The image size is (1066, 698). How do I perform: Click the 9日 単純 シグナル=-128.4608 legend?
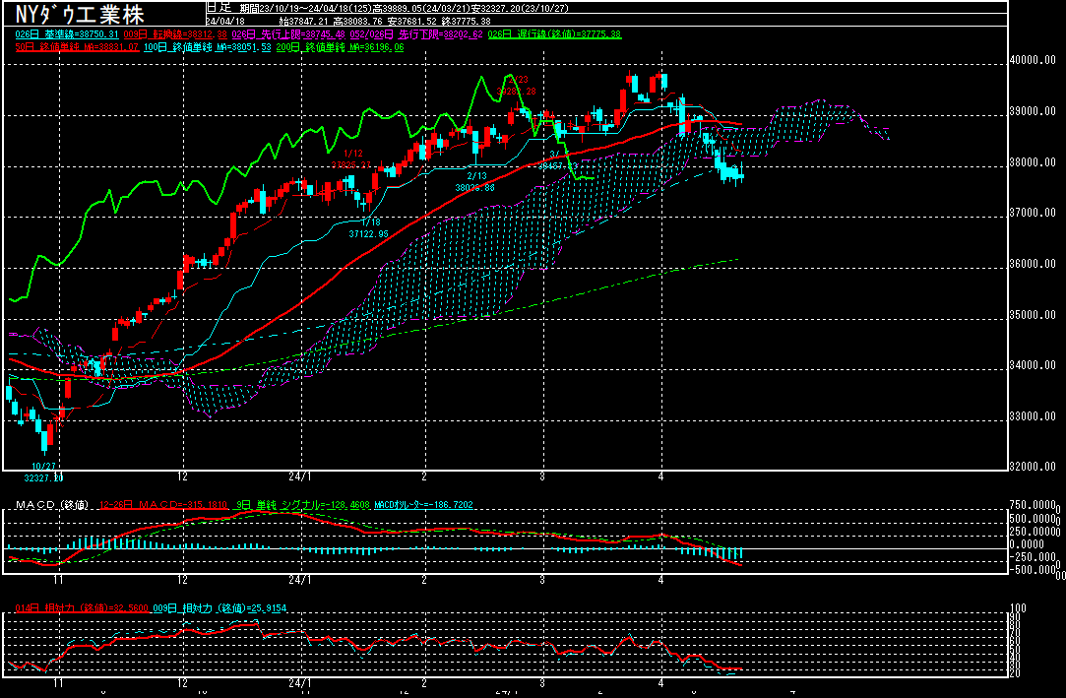[x=302, y=505]
